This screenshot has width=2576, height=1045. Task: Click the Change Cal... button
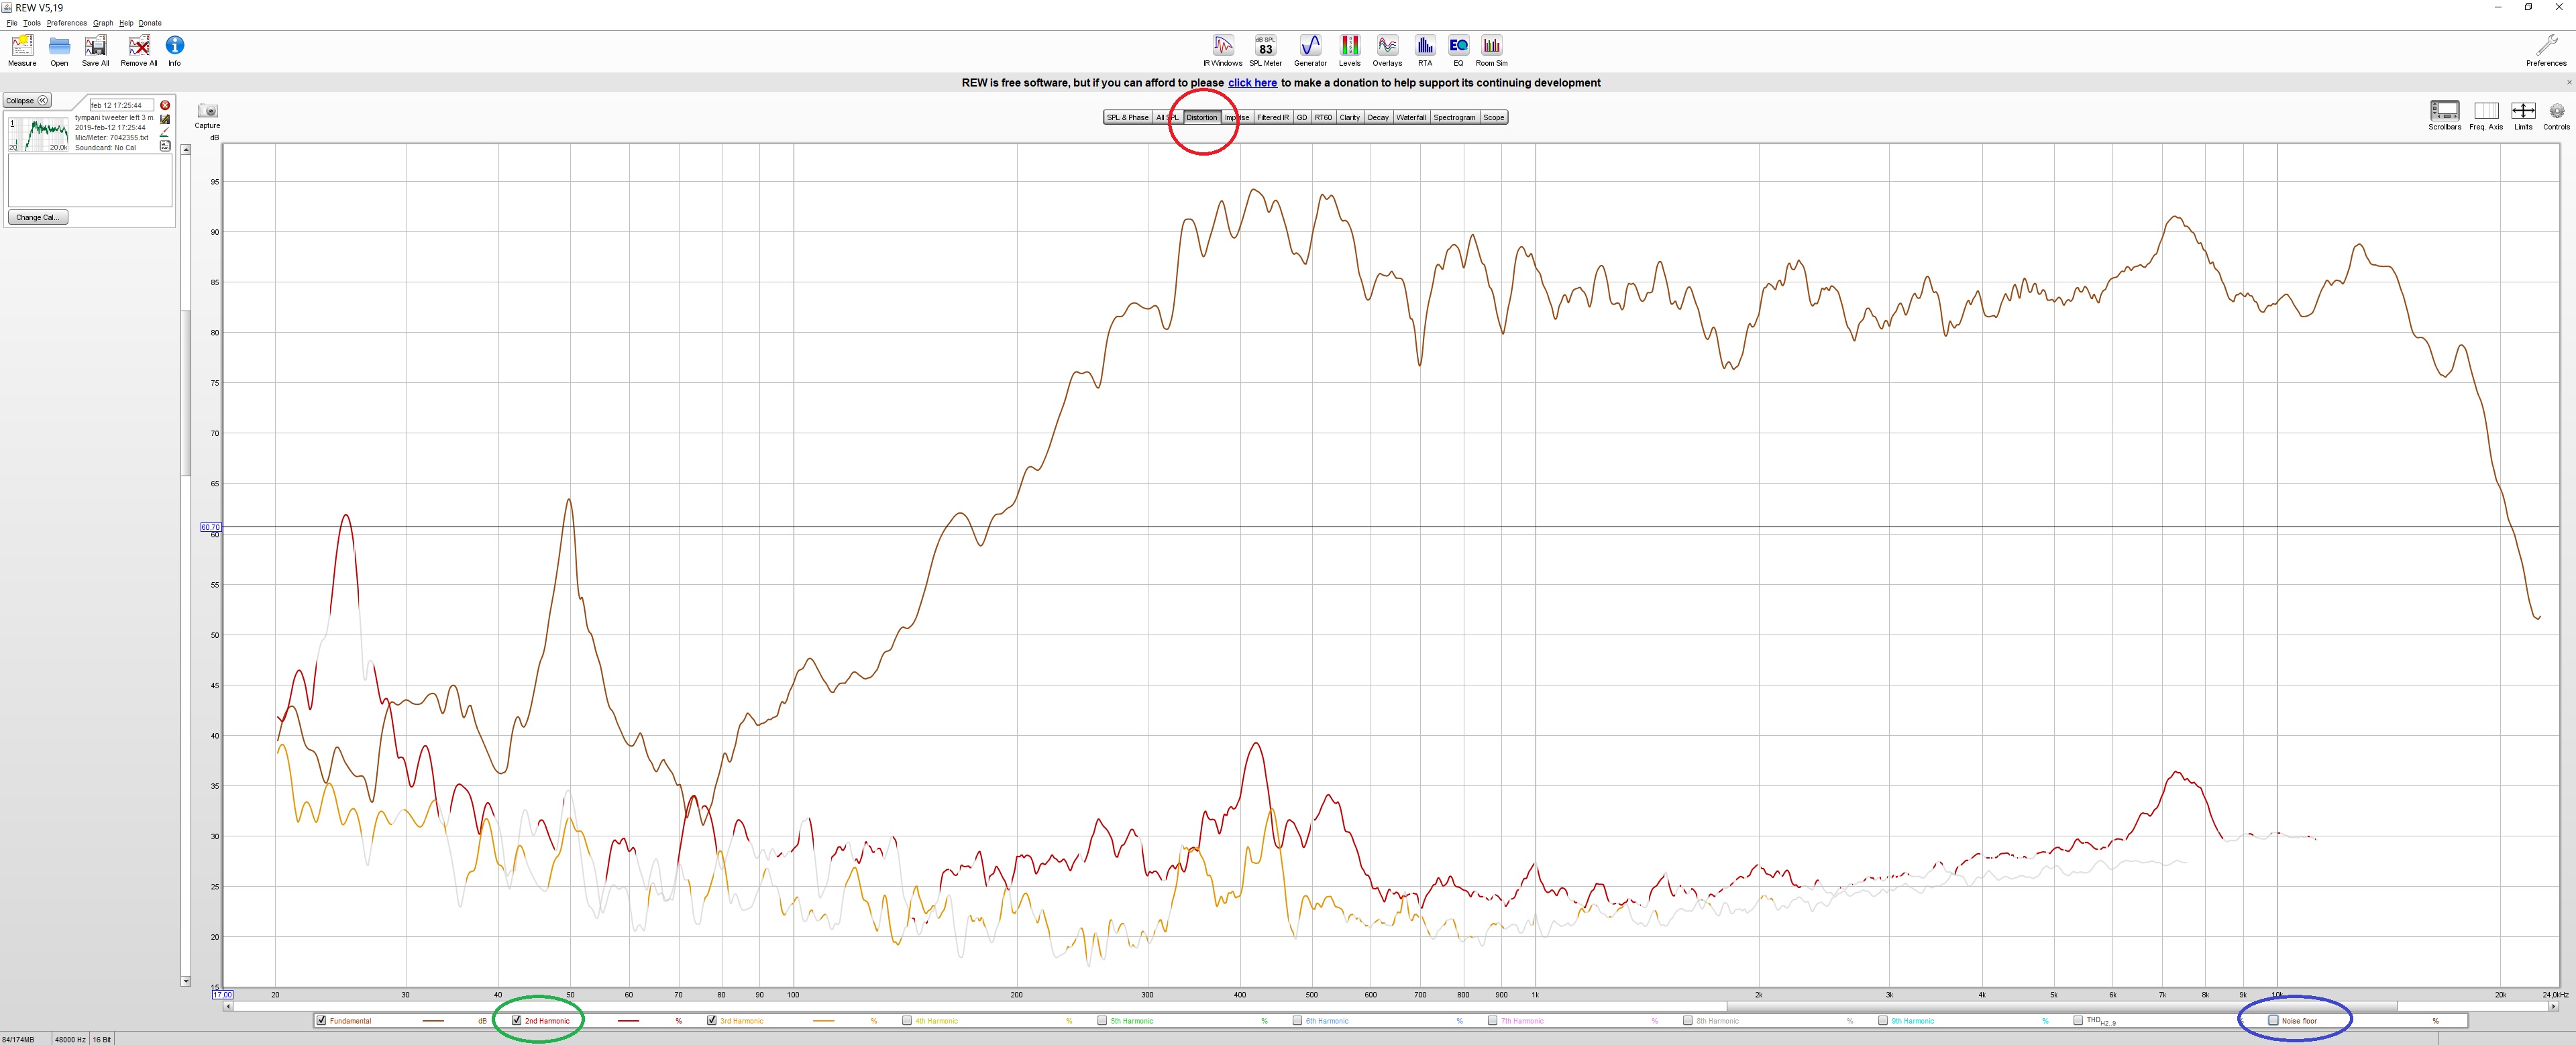[x=38, y=217]
